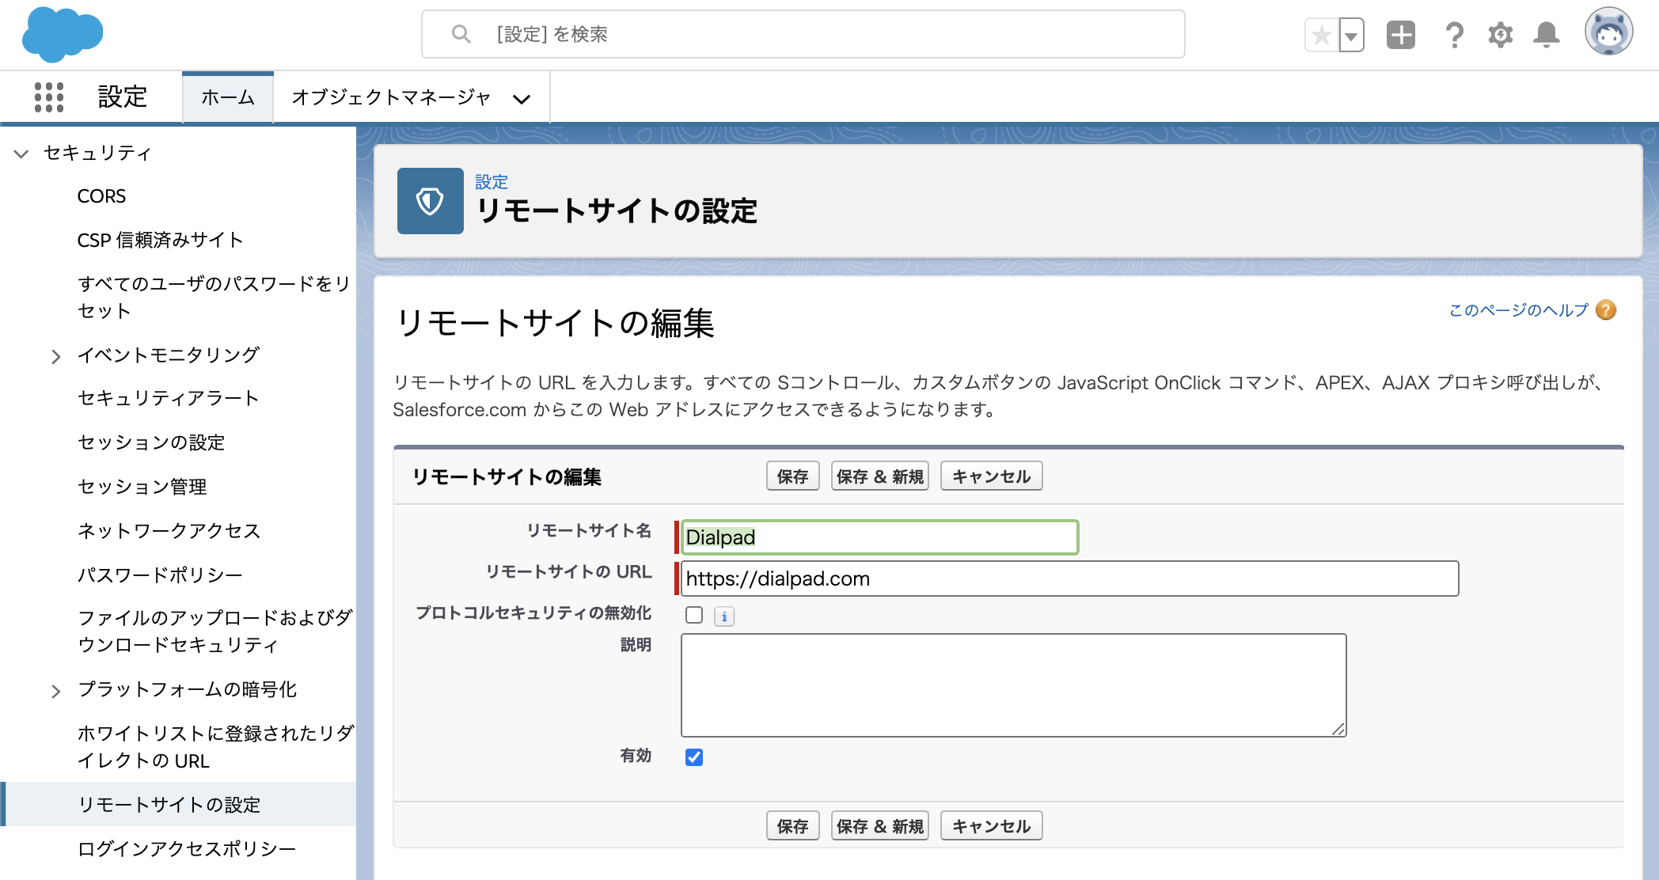Click the リモートサイトの URL field
Screen dimensions: 1659x880
pos(1069,578)
